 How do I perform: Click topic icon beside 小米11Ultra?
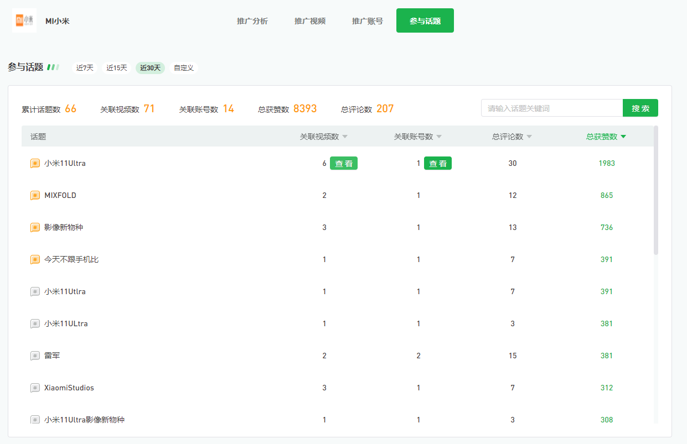pyautogui.click(x=35, y=163)
